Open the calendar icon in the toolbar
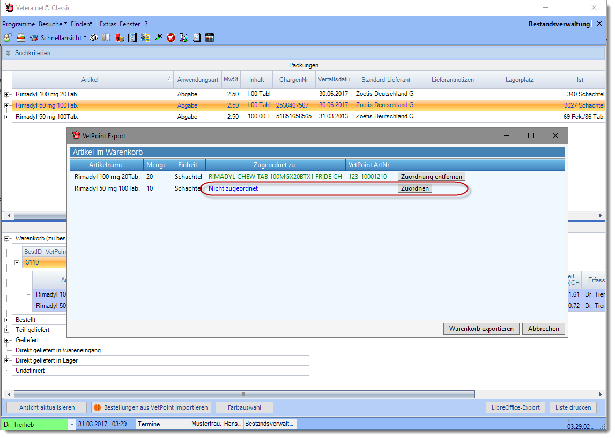Viewport: 615px width, 438px height. point(210,37)
